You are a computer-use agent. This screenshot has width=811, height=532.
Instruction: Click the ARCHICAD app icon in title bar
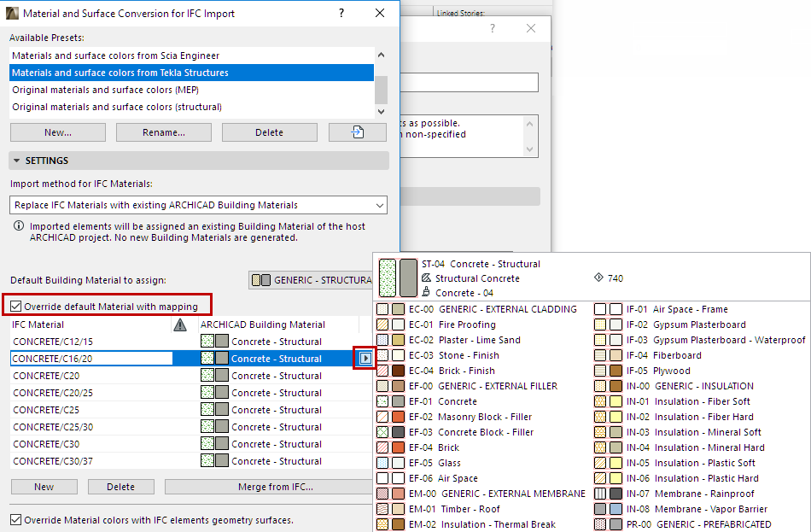pyautogui.click(x=12, y=13)
